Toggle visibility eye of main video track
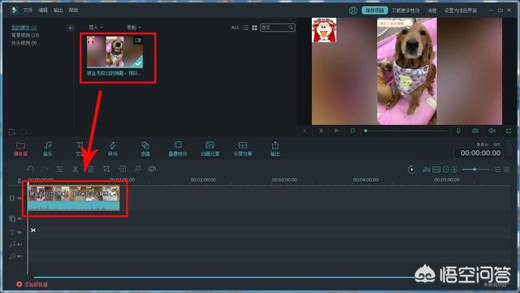This screenshot has width=520, height=293. (x=19, y=198)
